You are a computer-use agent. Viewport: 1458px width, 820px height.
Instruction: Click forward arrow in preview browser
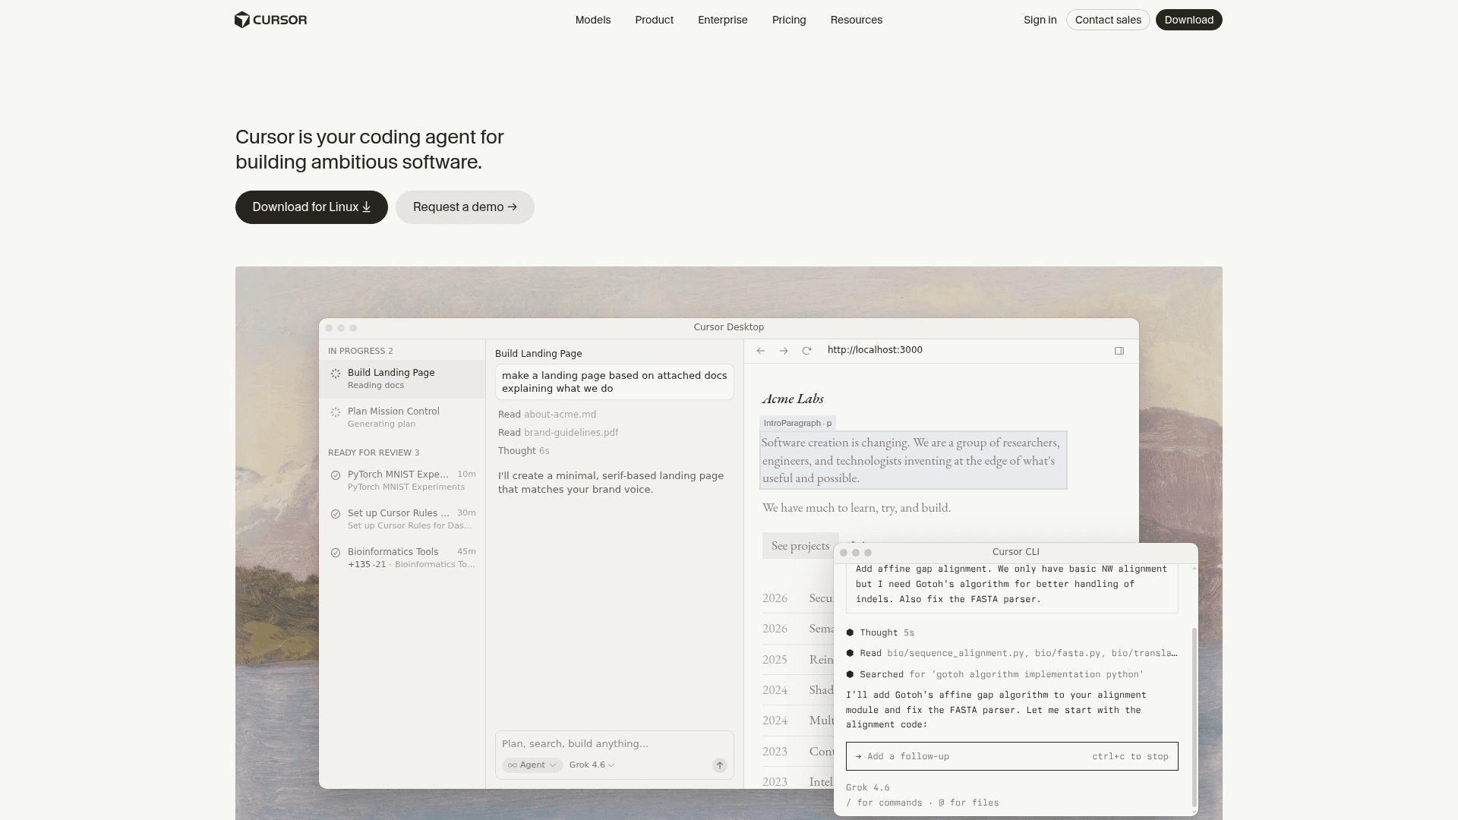coord(784,351)
